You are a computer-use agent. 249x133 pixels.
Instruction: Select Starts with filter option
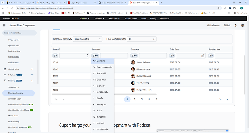pos(102,73)
